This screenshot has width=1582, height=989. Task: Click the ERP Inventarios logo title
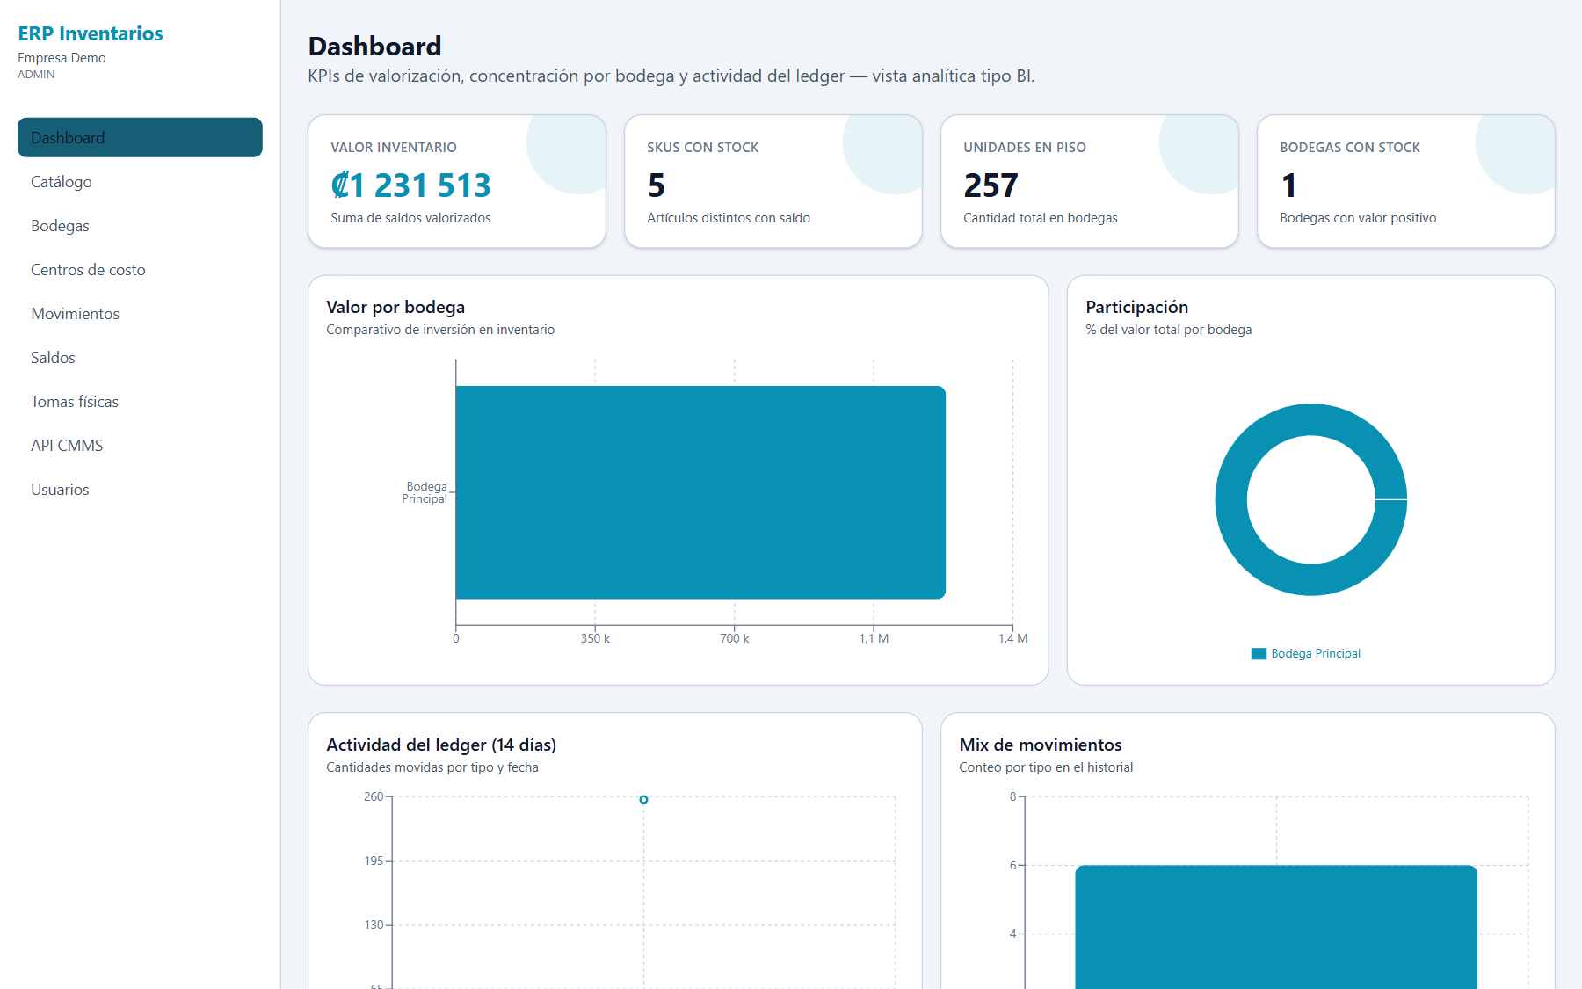coord(91,33)
